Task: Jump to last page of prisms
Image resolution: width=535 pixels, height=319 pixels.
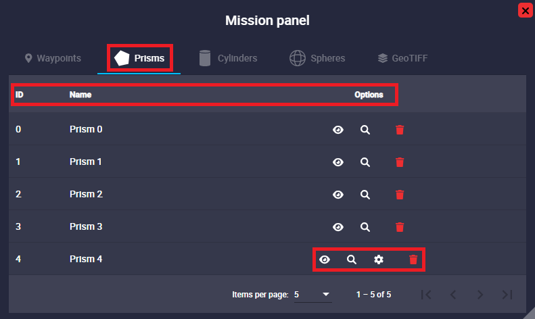Action: click(507, 295)
